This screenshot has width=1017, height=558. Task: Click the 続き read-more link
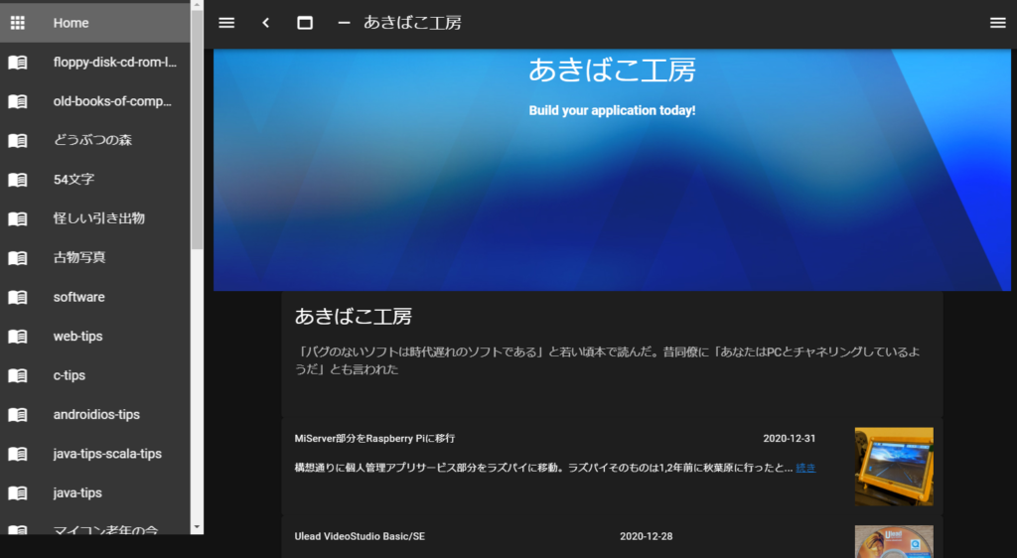click(805, 468)
